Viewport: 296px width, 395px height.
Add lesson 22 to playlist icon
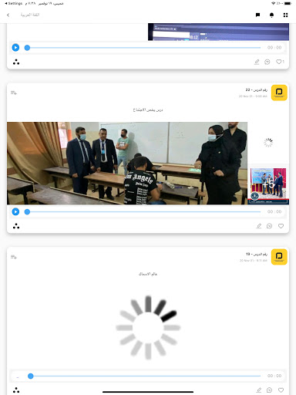[x=14, y=93]
